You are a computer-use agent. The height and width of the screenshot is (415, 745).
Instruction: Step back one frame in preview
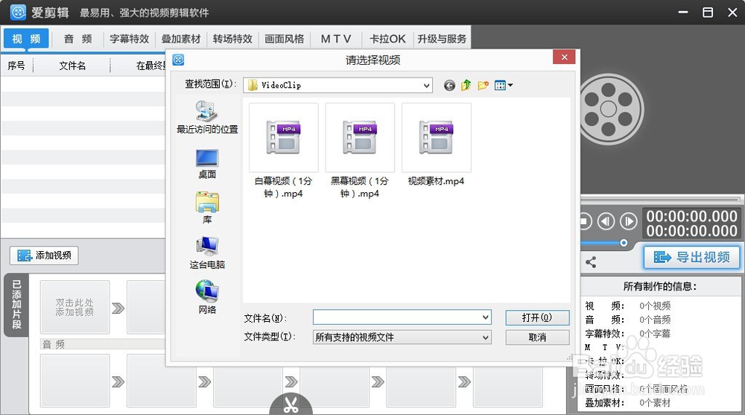pos(606,221)
